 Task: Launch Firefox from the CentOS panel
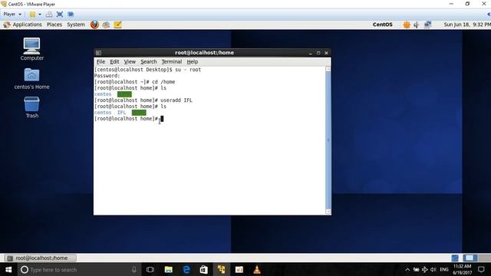coord(94,25)
